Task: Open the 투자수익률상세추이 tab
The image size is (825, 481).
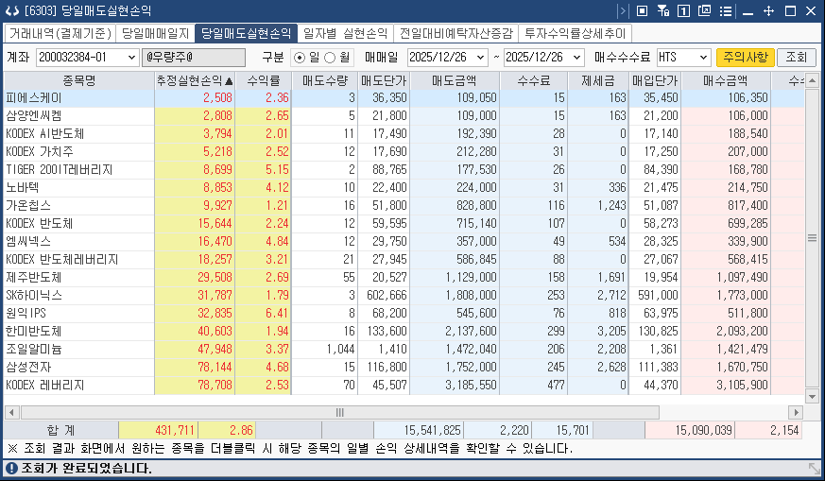Action: (576, 33)
